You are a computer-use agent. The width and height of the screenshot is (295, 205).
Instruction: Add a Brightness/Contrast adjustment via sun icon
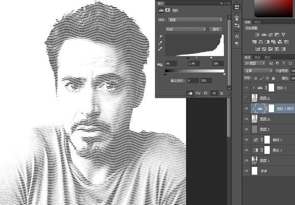point(257,35)
